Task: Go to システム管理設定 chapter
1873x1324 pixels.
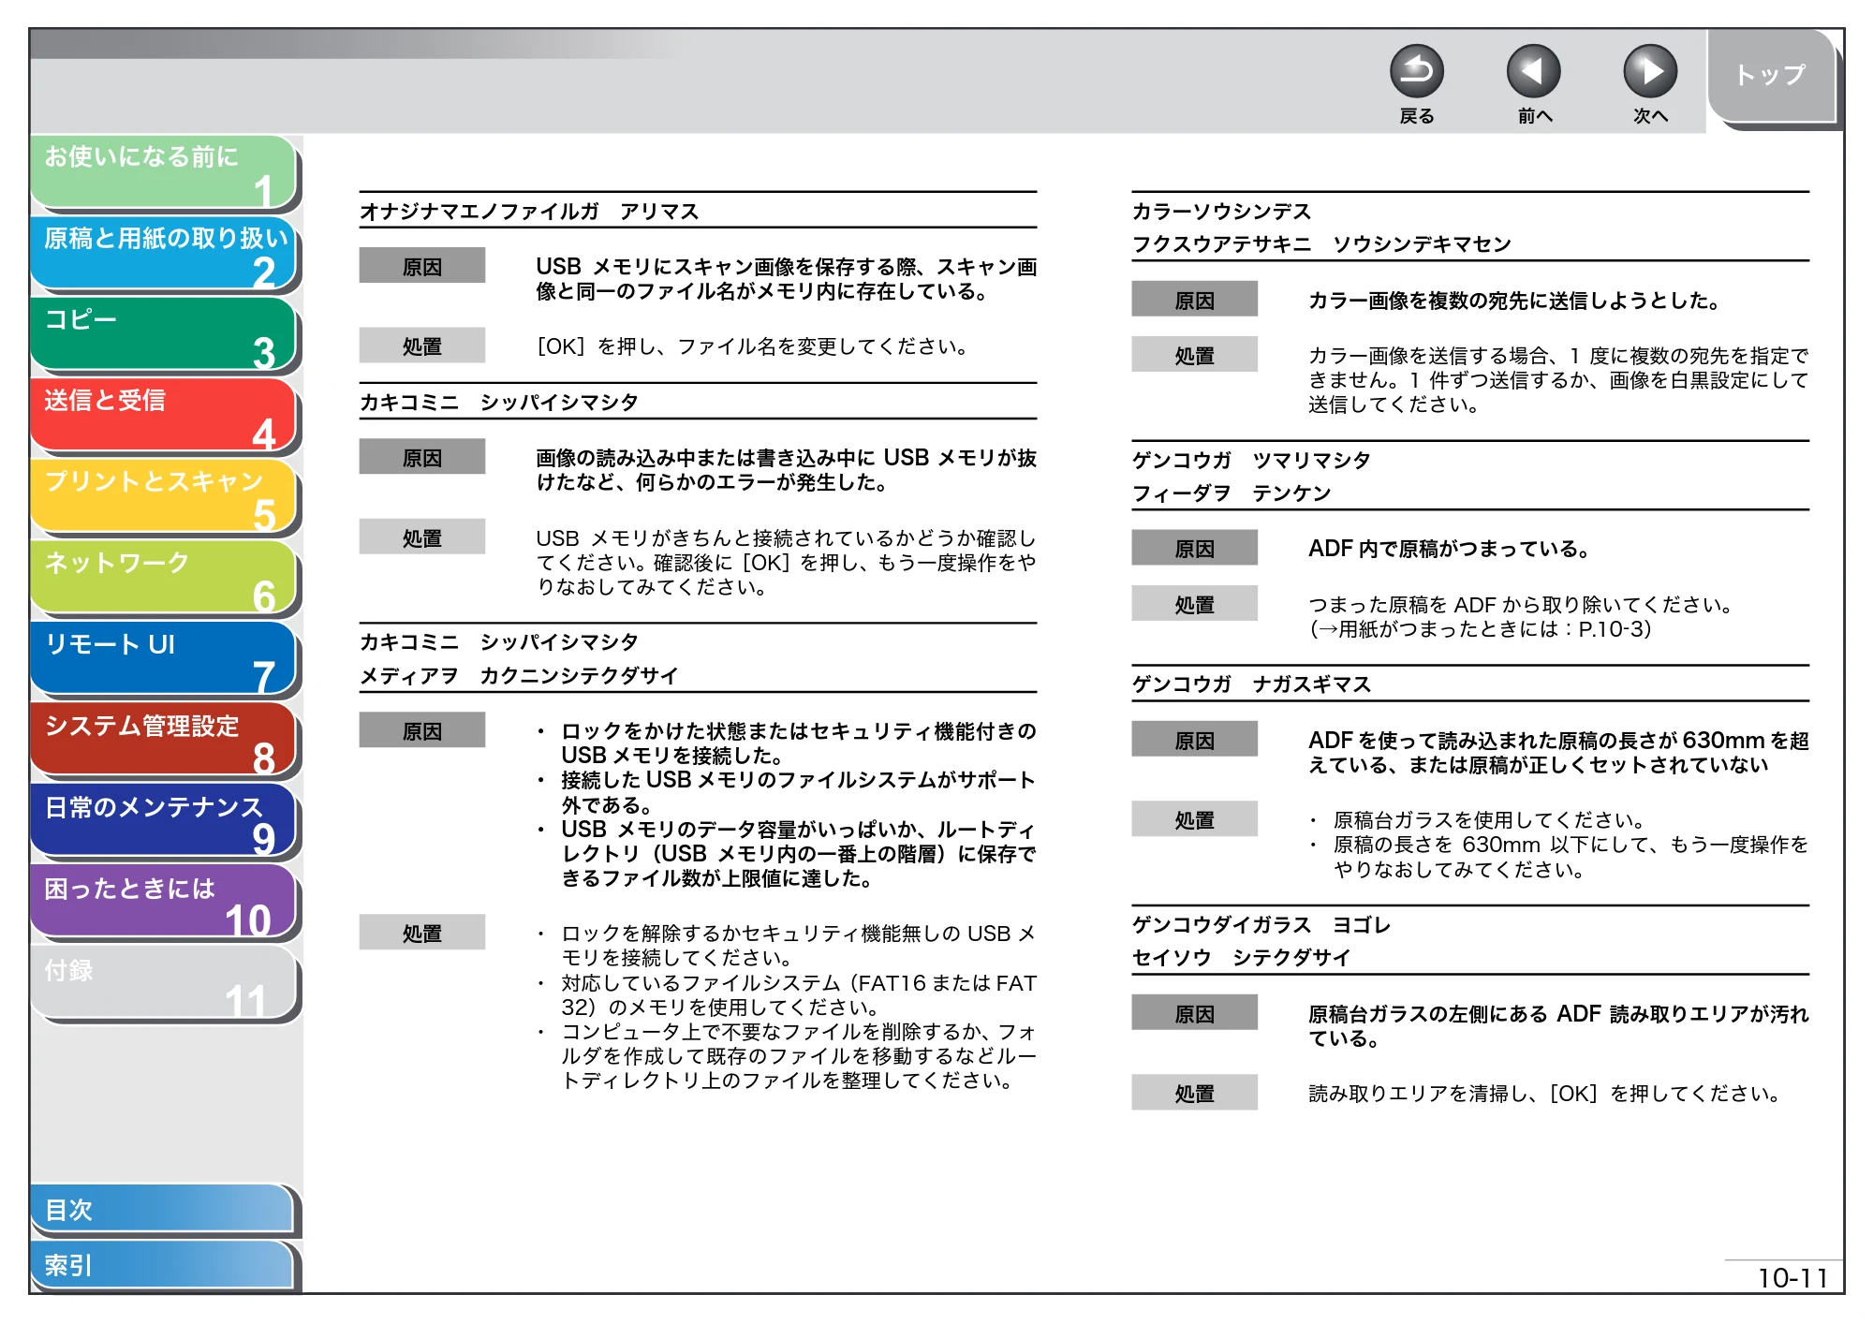Action: [164, 741]
